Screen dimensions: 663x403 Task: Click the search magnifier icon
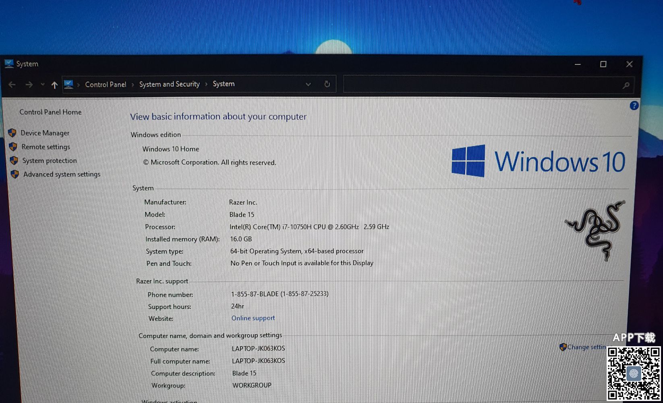click(x=626, y=85)
